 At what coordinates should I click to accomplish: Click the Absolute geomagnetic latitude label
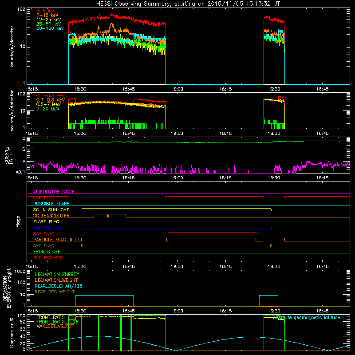coord(307,317)
